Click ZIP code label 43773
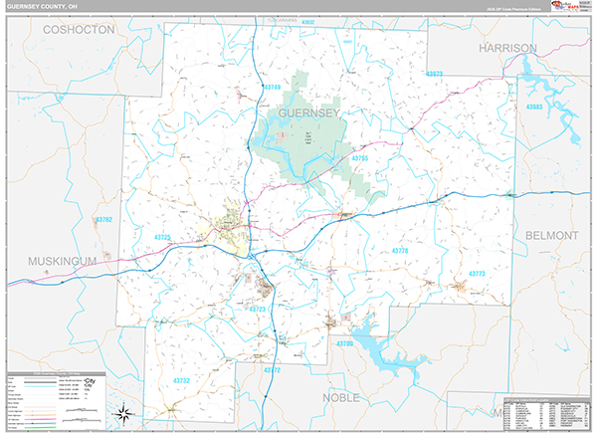Screen dimensions: 597x433 click(477, 274)
